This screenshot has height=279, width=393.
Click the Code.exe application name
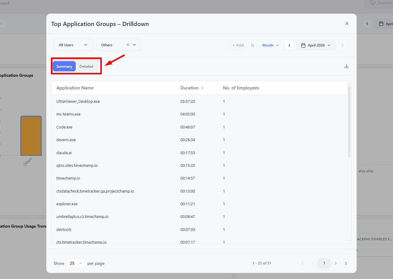tap(64, 127)
